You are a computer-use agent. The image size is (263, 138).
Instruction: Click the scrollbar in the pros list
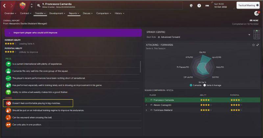tap(140, 67)
